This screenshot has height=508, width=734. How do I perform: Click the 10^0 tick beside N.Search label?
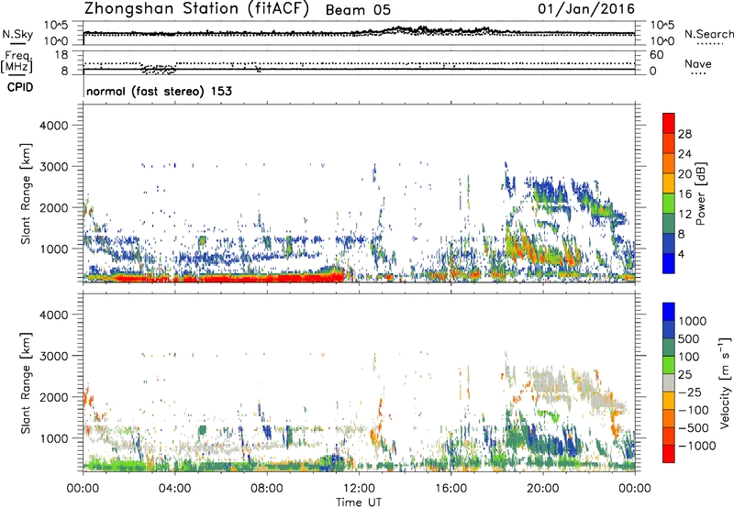(x=662, y=41)
